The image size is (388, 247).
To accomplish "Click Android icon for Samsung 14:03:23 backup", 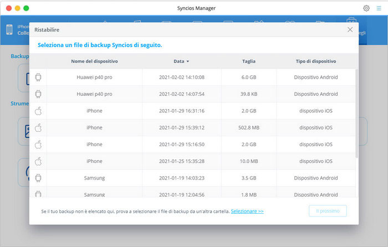I will coord(38,178).
